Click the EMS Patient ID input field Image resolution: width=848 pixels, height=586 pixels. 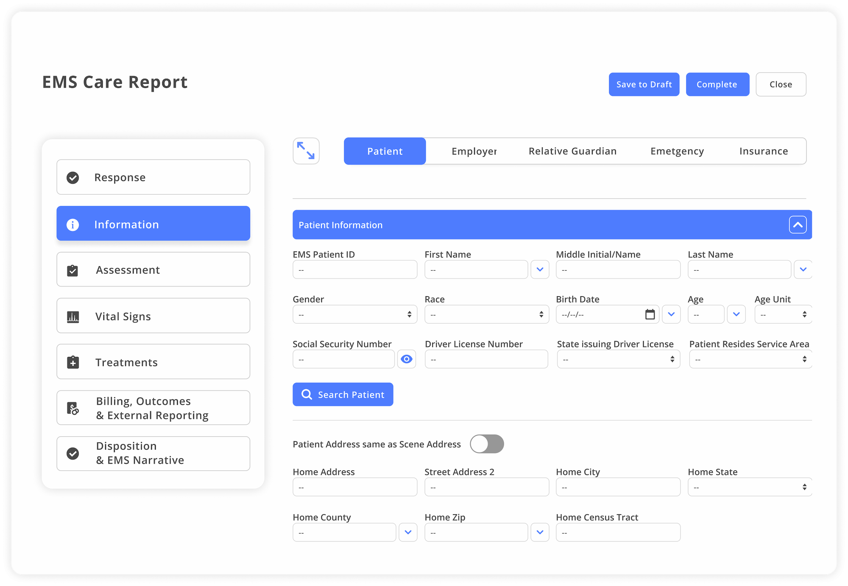[354, 270]
